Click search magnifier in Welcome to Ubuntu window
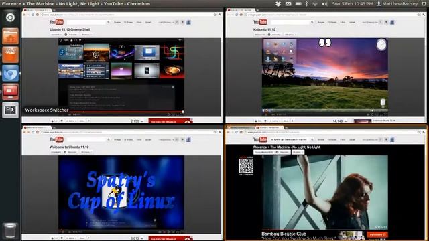 [109, 140]
